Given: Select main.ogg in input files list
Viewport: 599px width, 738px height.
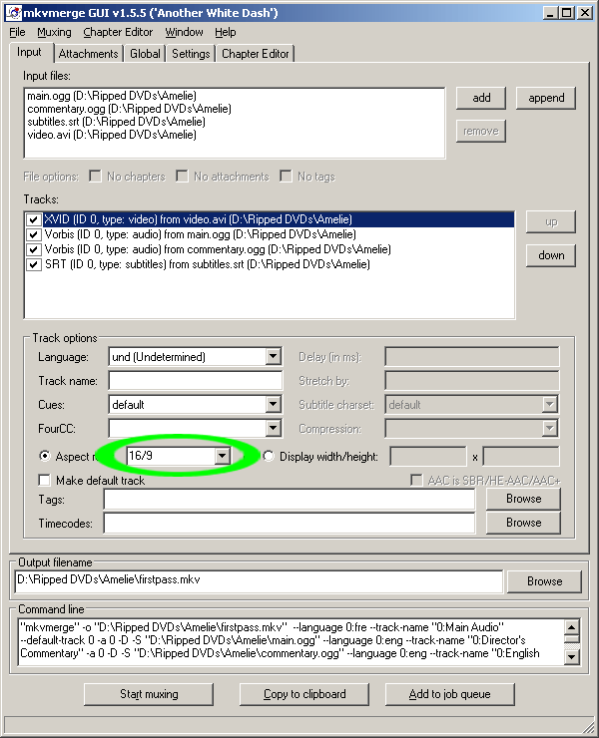Looking at the screenshot, I should (x=112, y=96).
